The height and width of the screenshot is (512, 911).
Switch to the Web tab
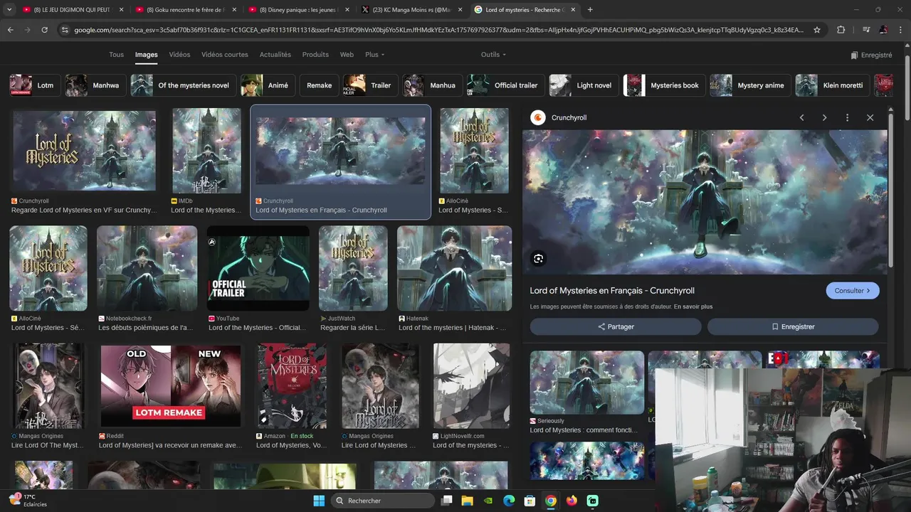347,55
